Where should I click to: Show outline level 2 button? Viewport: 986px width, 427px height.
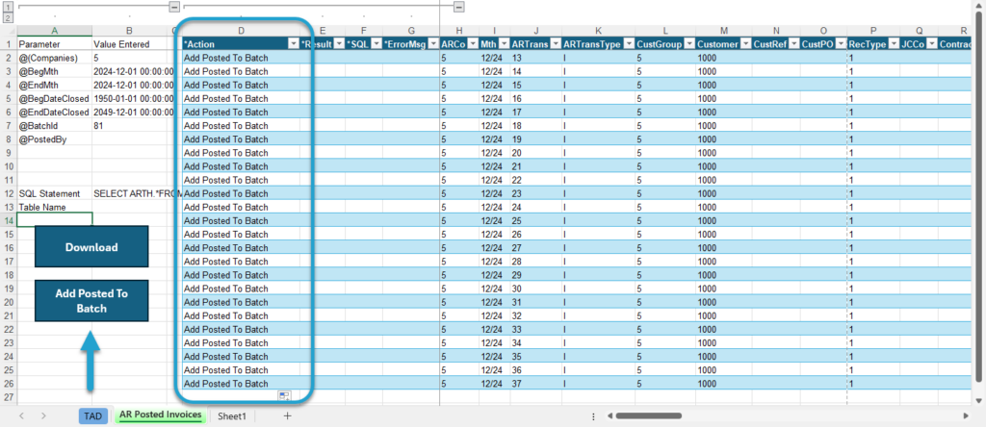pos(8,17)
